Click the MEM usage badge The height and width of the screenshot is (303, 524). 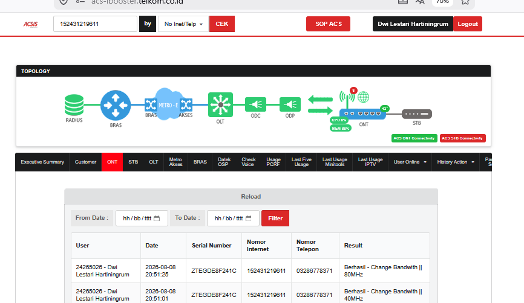click(x=341, y=129)
